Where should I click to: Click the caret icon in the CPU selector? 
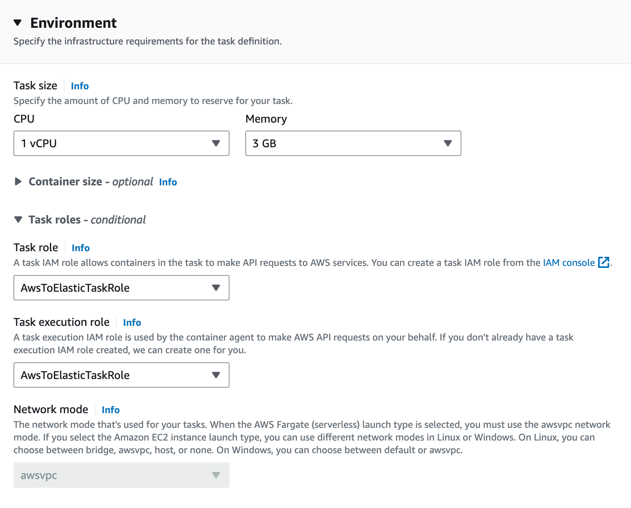216,143
